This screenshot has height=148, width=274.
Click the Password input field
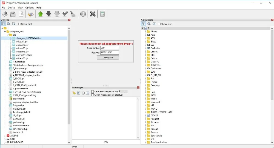click(109, 52)
